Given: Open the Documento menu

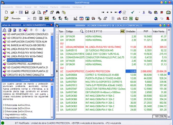Looking at the screenshot, I should (8, 7).
